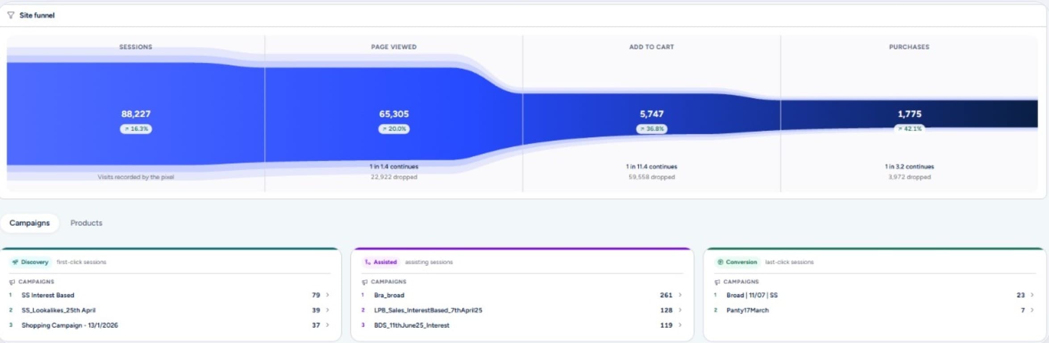Click the '22,922 dropped' text
This screenshot has height=343, width=1049.
[394, 177]
